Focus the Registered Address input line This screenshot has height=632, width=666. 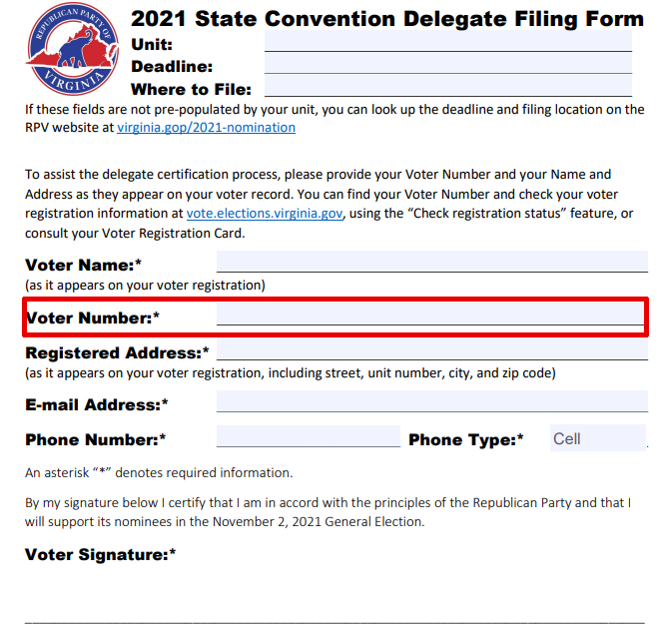point(431,350)
